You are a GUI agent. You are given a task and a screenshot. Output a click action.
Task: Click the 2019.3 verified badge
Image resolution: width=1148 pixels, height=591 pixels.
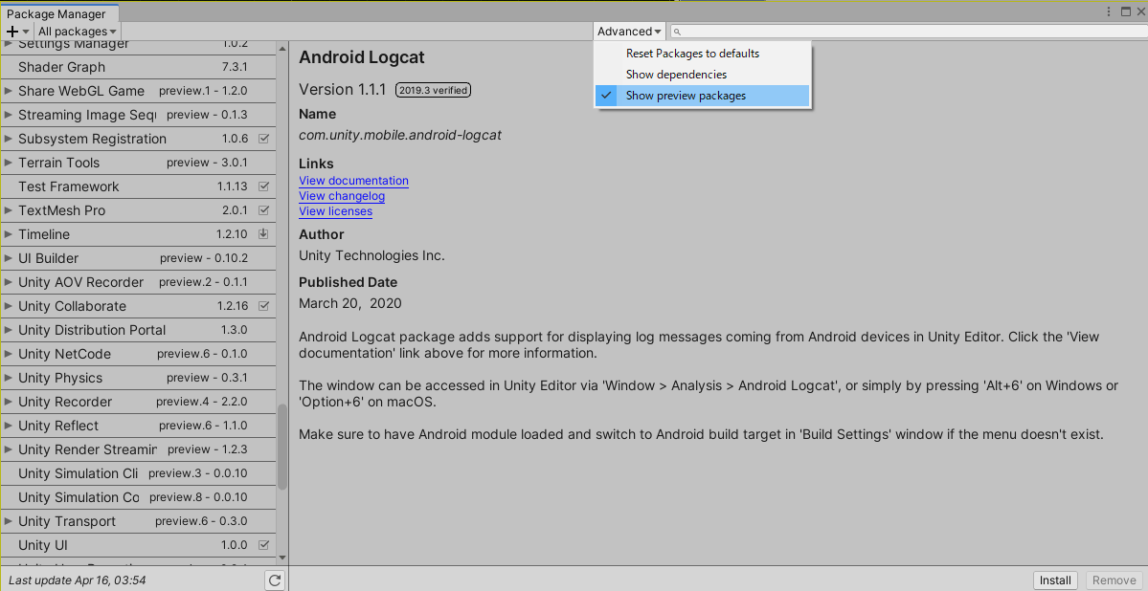click(434, 90)
